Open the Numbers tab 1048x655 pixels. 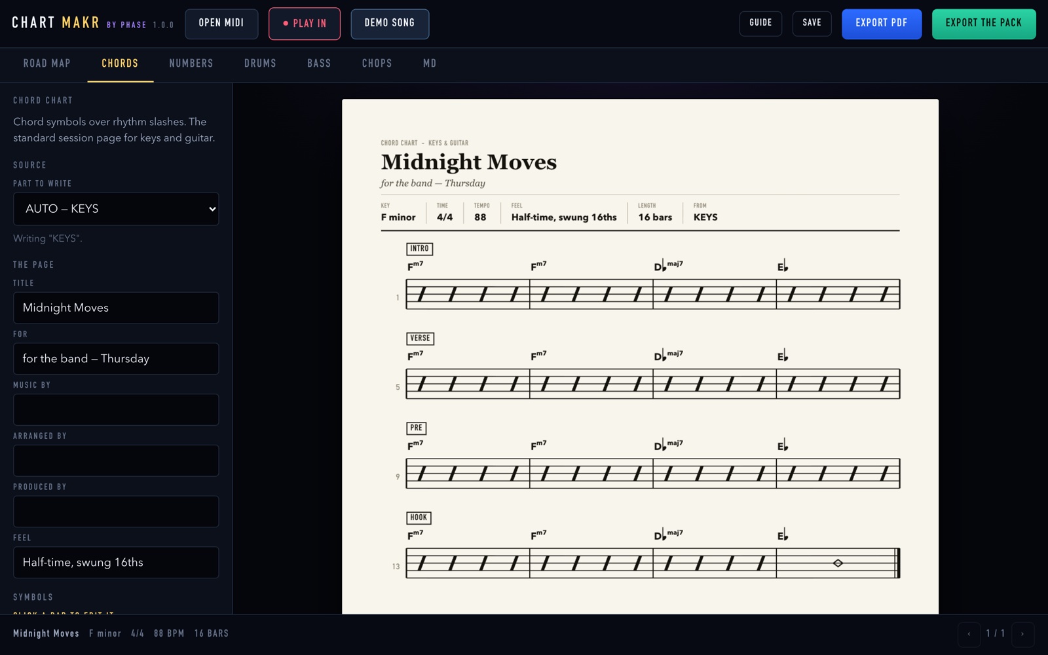(191, 64)
